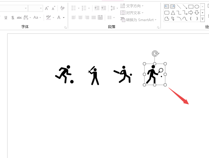209x158 pixels.
Task: Select the scribble drawing tool
Action: tap(173, 19)
